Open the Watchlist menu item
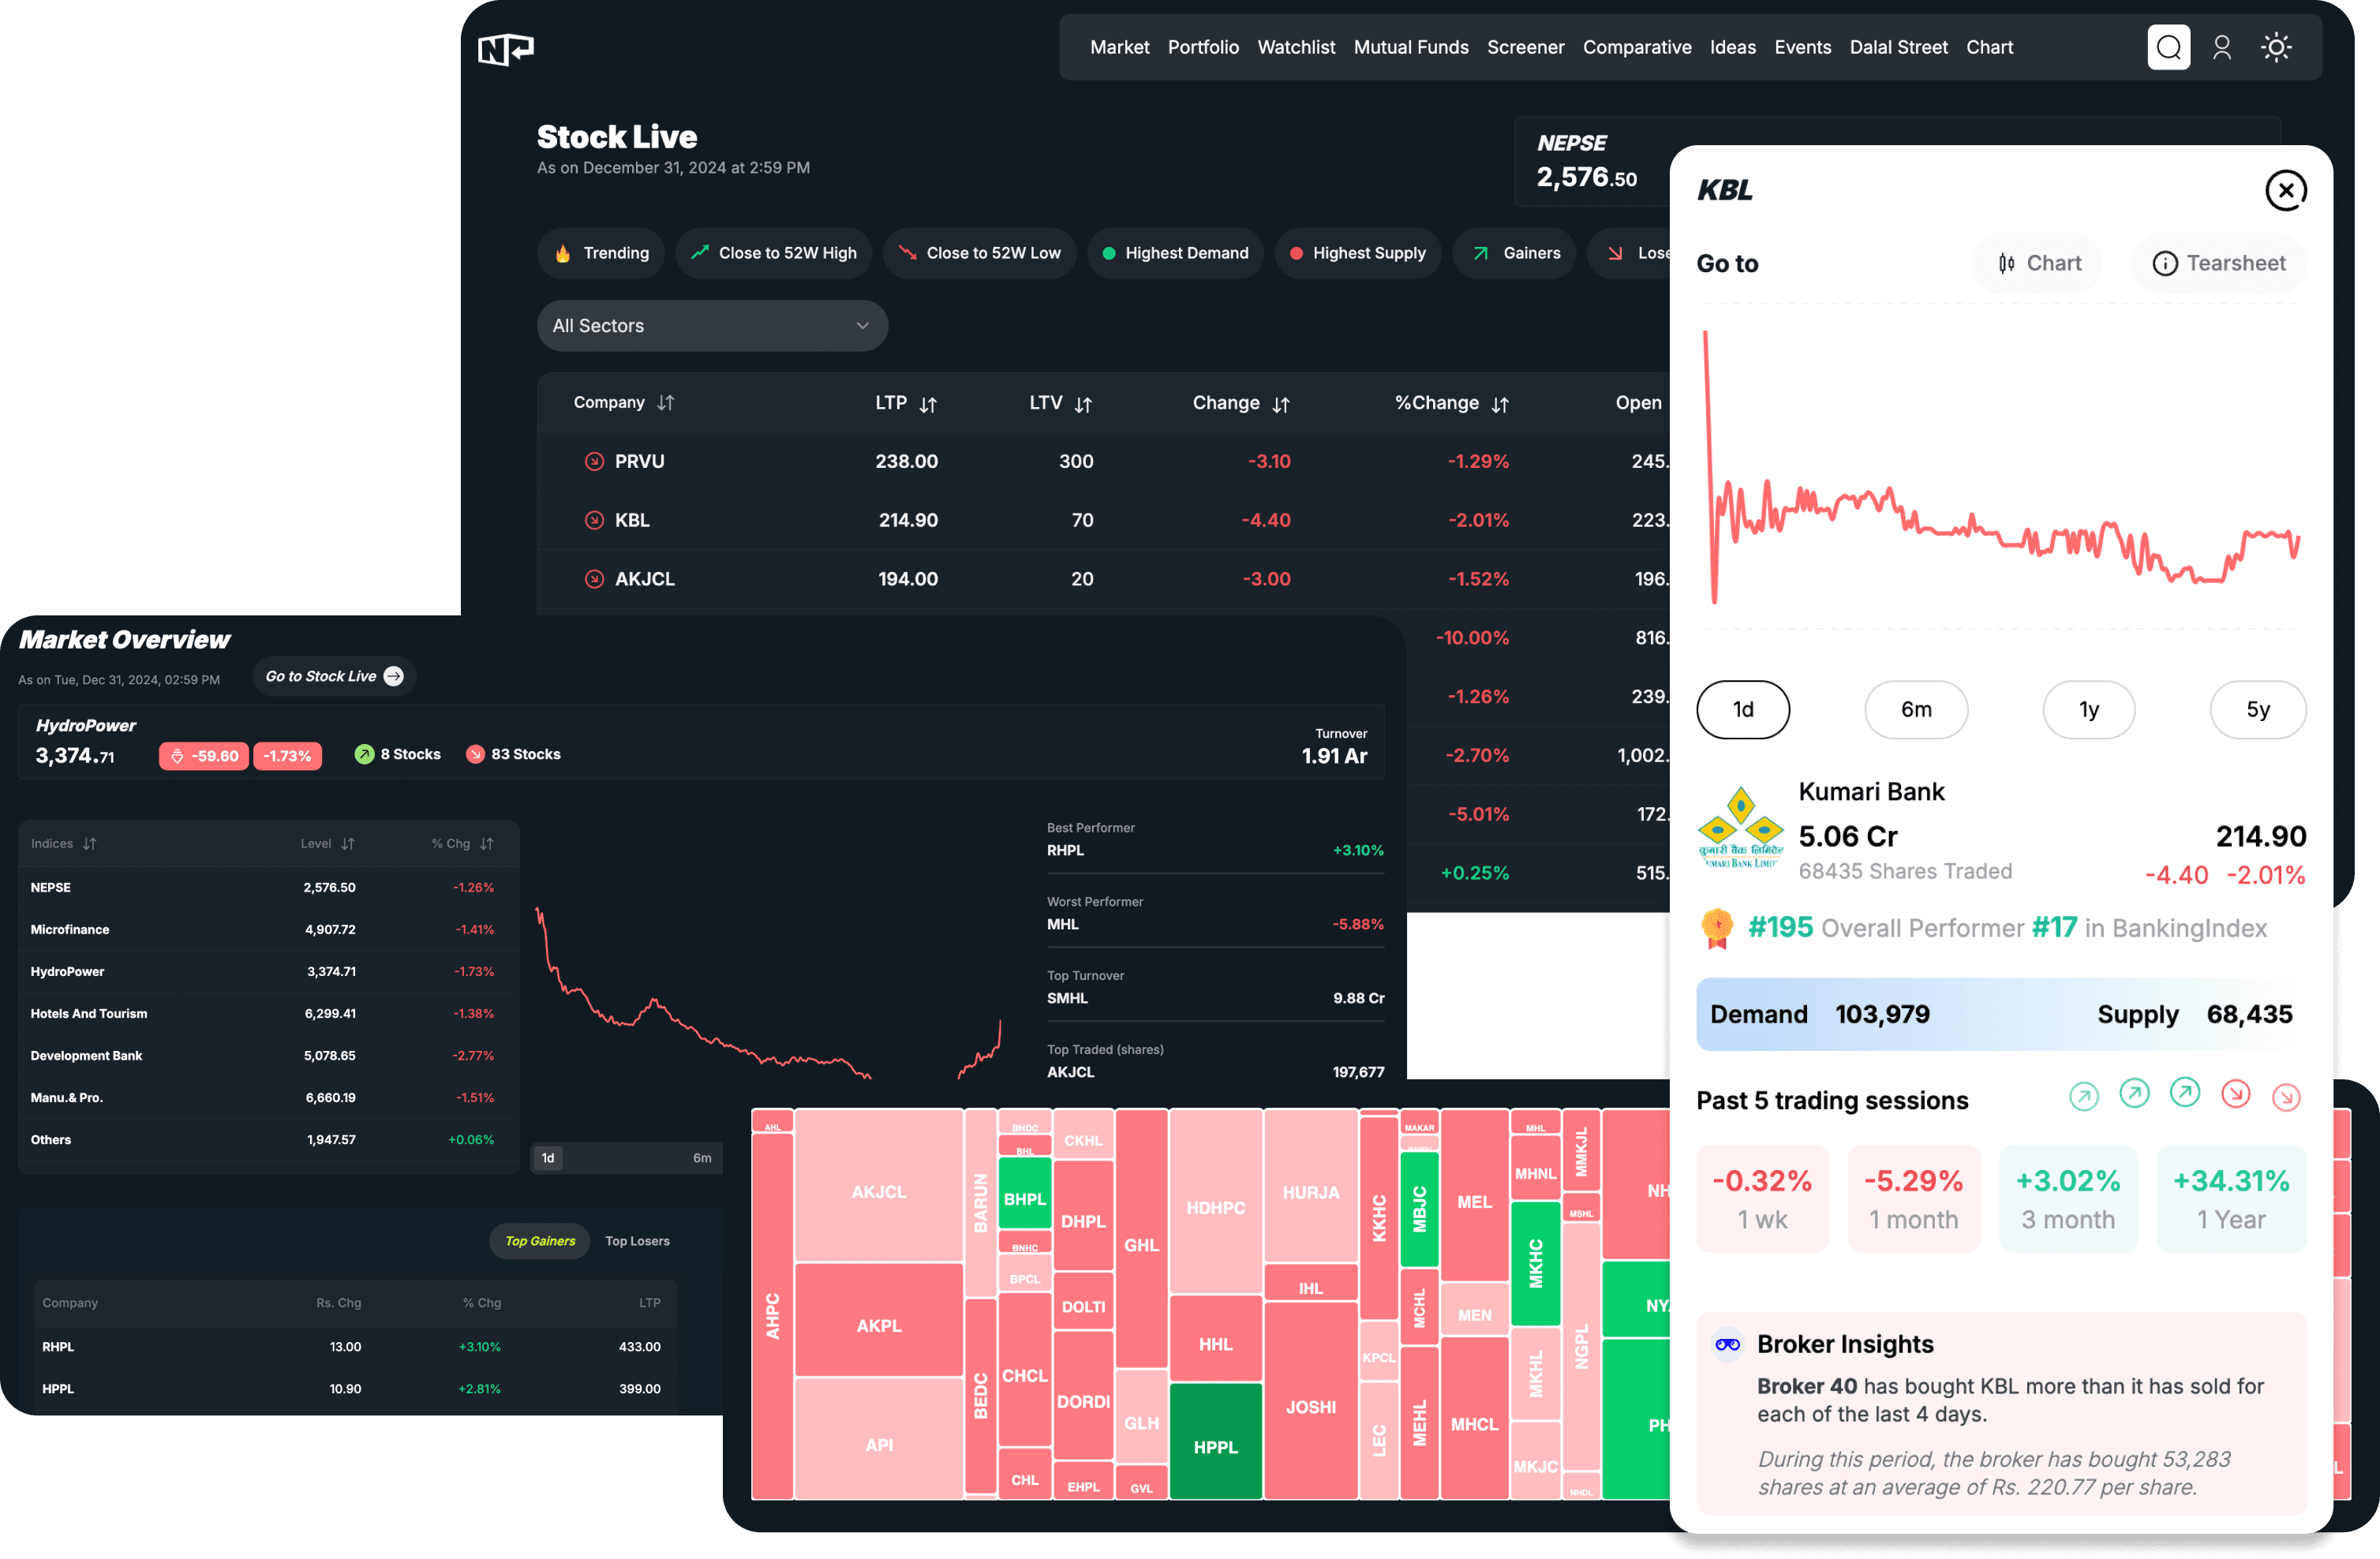Screen dimensions: 2380x1559 coord(1296,47)
